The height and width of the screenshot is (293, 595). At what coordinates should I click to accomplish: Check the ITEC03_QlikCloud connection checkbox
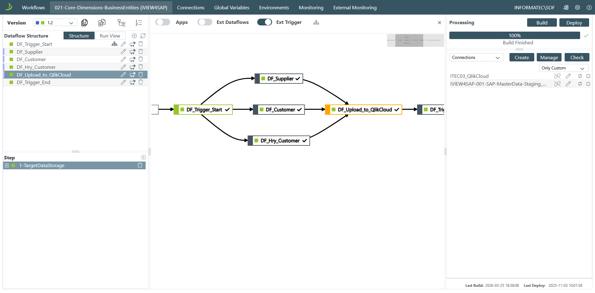pos(588,76)
